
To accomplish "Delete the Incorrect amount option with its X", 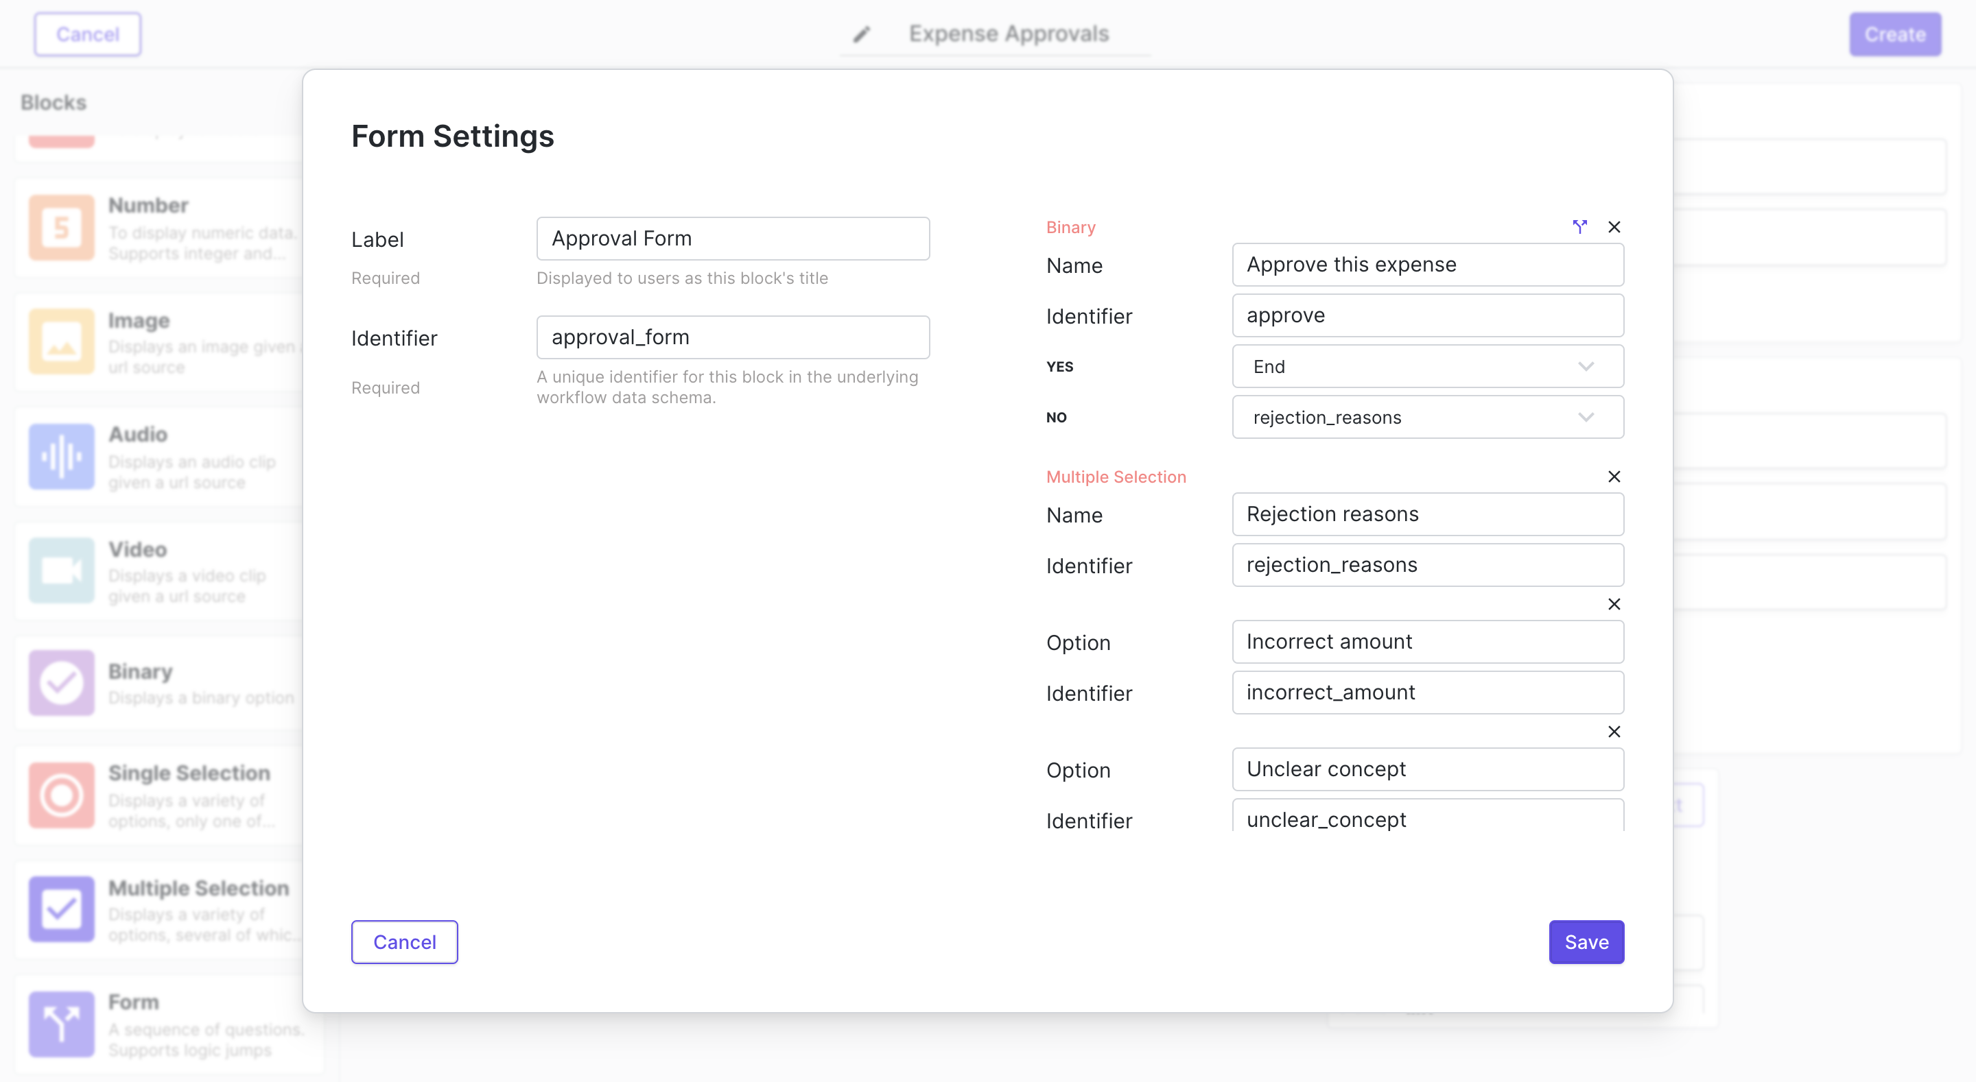I will [x=1614, y=604].
